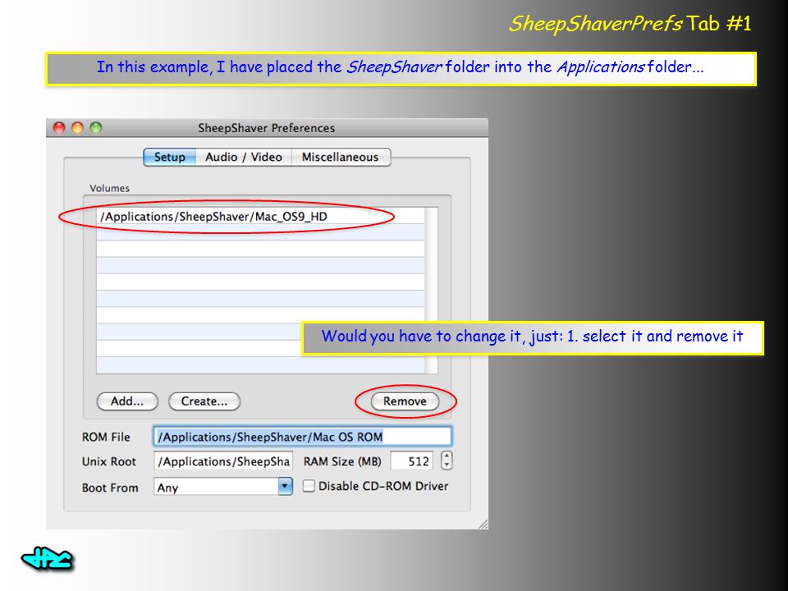The image size is (788, 591).
Task: Click the Create... volume button
Action: pos(204,401)
